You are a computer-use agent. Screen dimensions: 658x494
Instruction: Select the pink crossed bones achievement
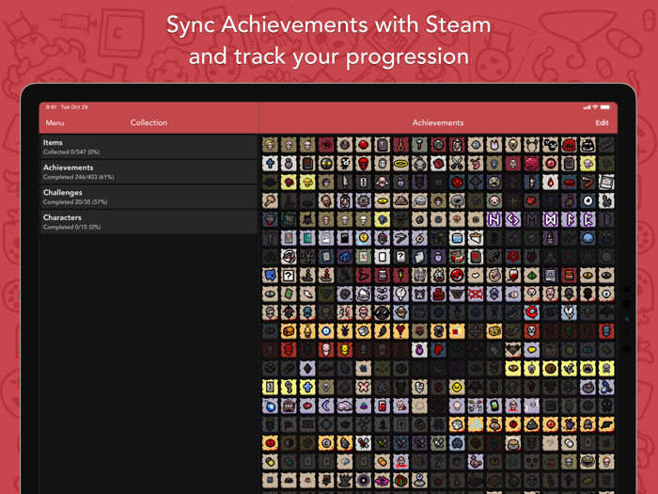click(364, 387)
